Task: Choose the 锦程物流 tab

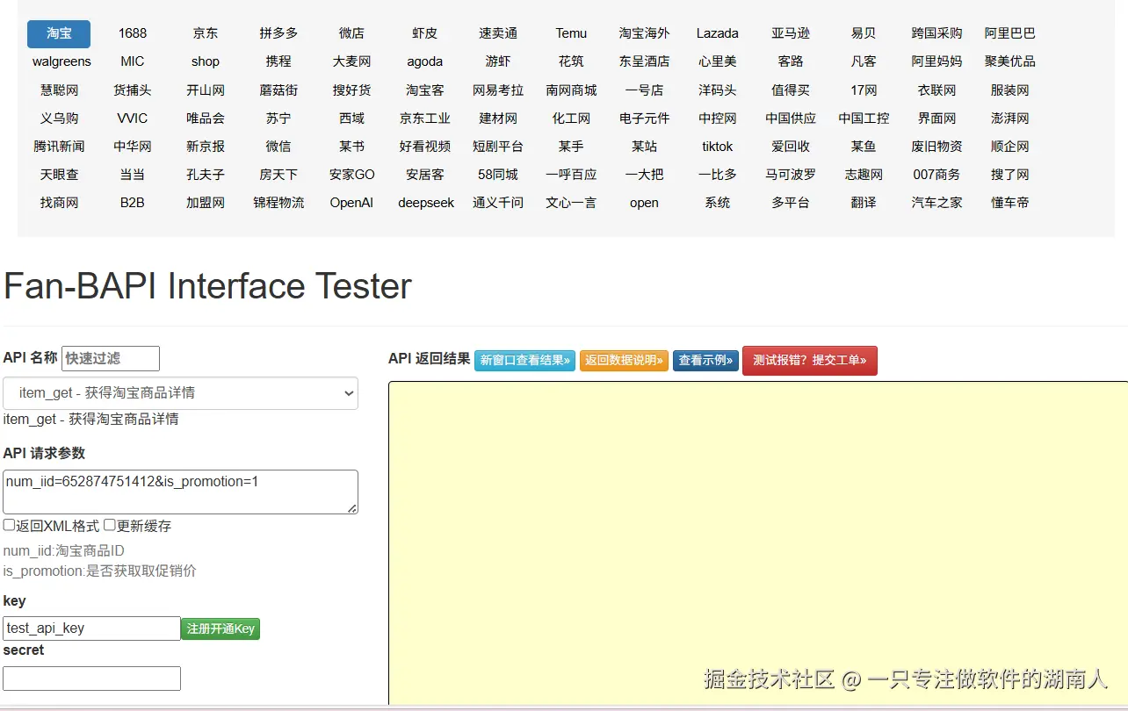Action: point(278,202)
